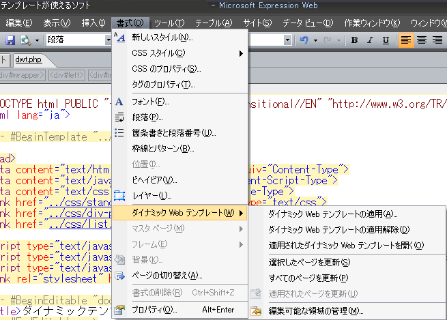Click the paragraph icon beside 段落(P)
The height and width of the screenshot is (320, 447).
[x=119, y=117]
